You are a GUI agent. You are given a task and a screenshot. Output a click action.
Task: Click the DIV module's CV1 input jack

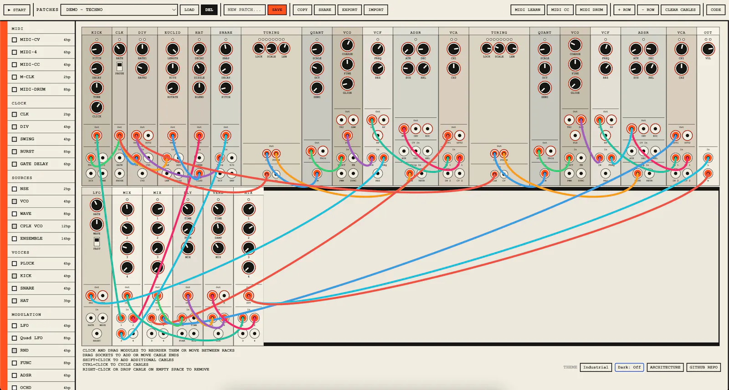pyautogui.click(x=148, y=158)
